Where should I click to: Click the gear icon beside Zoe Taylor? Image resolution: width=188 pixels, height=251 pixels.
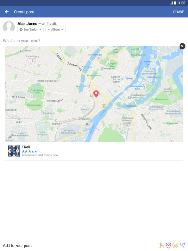pyautogui.click(x=21, y=29)
